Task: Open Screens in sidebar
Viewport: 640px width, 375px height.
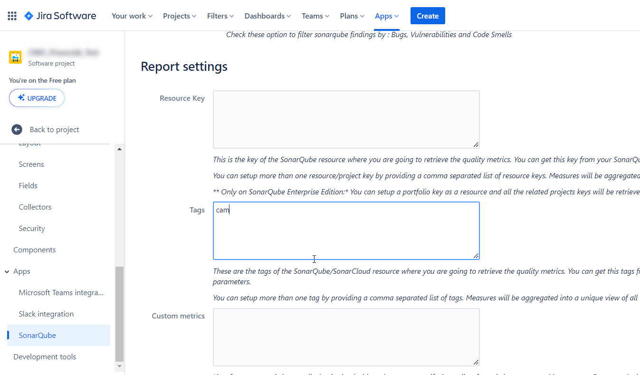Action: 31,164
